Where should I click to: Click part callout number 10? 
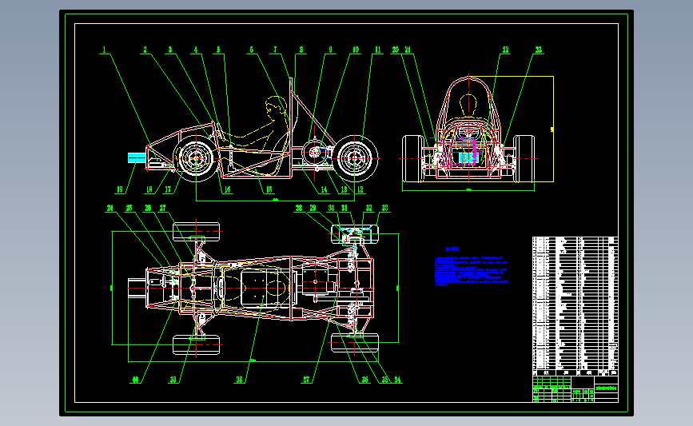(x=356, y=50)
